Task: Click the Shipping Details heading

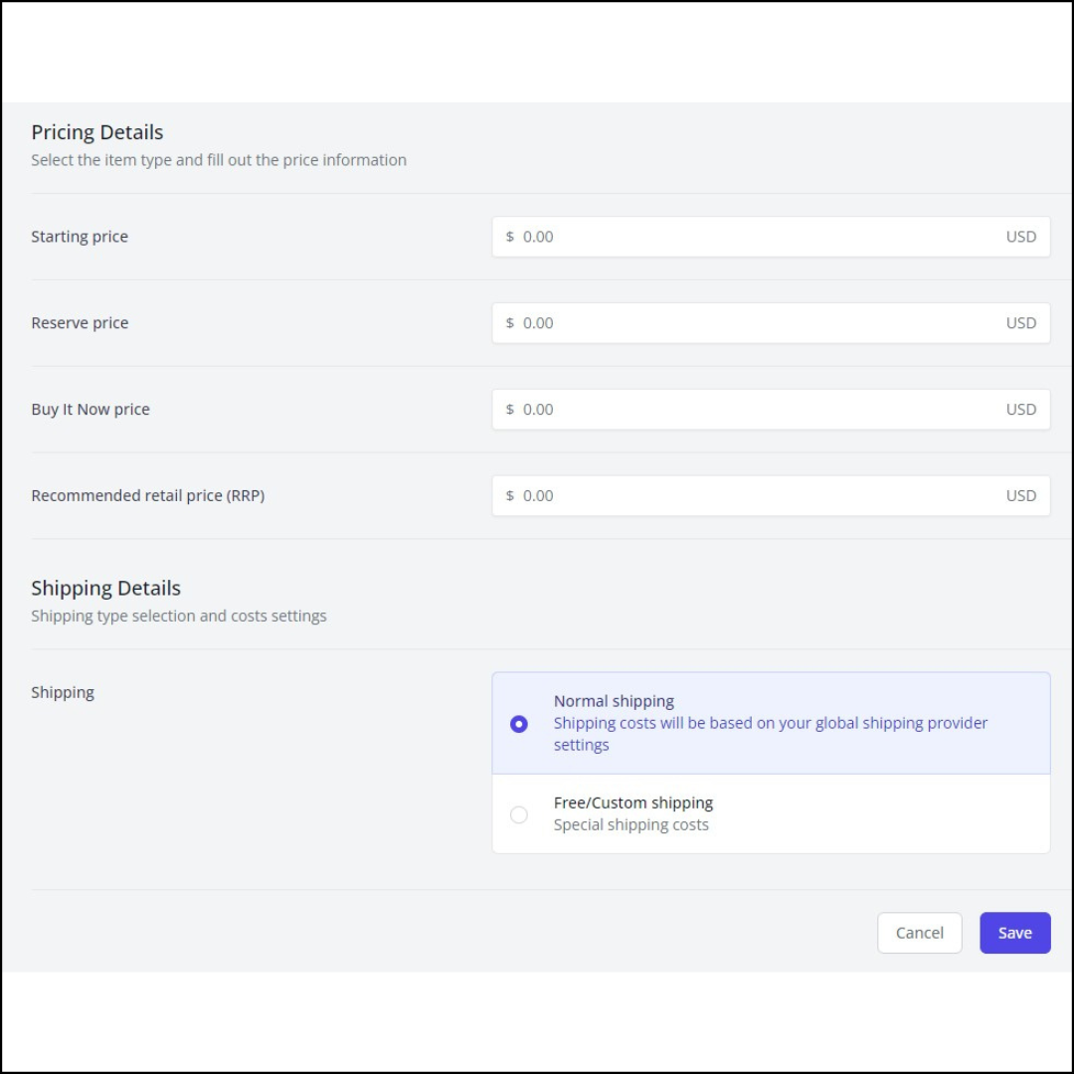Action: coord(105,588)
